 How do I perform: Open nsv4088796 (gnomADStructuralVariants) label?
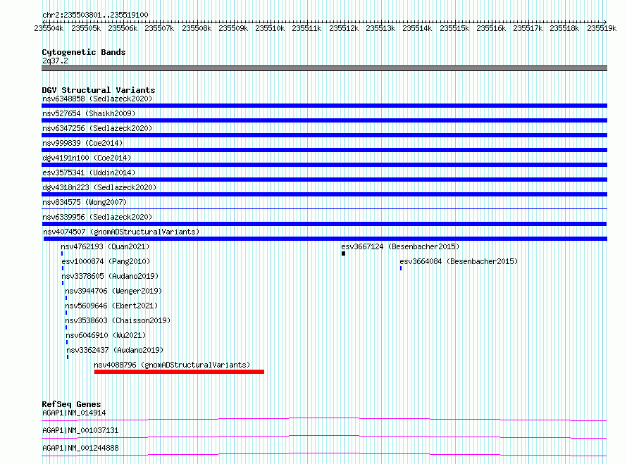tap(172, 365)
